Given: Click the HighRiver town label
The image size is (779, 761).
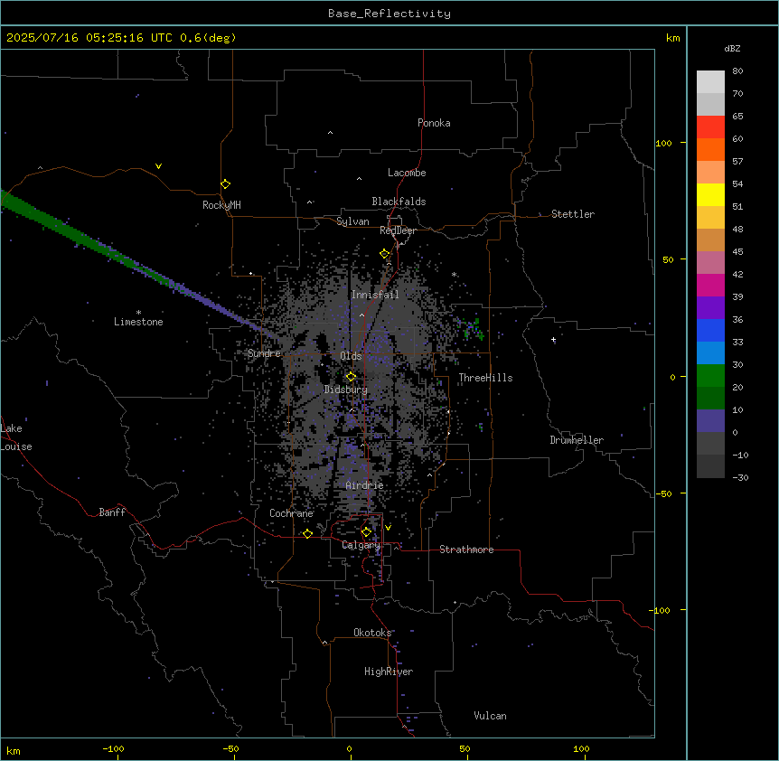Looking at the screenshot, I should point(389,672).
